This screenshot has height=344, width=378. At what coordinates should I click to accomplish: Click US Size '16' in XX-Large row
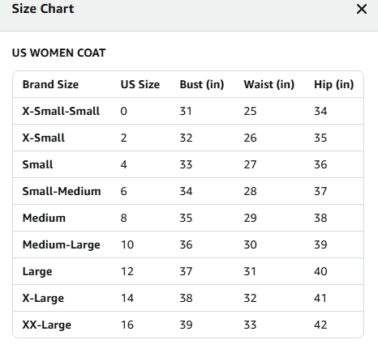coord(127,325)
